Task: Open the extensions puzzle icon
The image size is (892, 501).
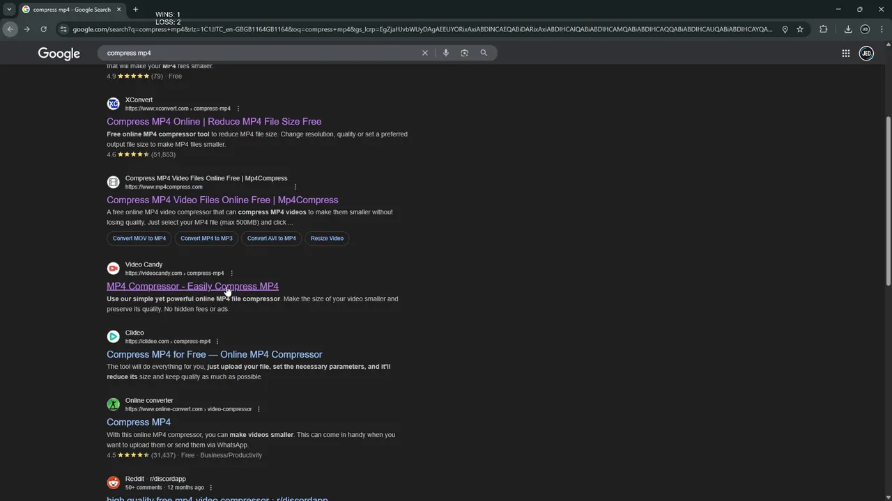Action: pos(824,29)
